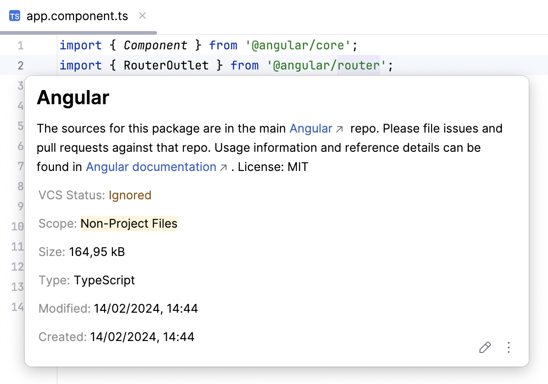Click the arrow icon after Angular documentation
Viewport: 548px width, 384px height.
[x=222, y=167]
